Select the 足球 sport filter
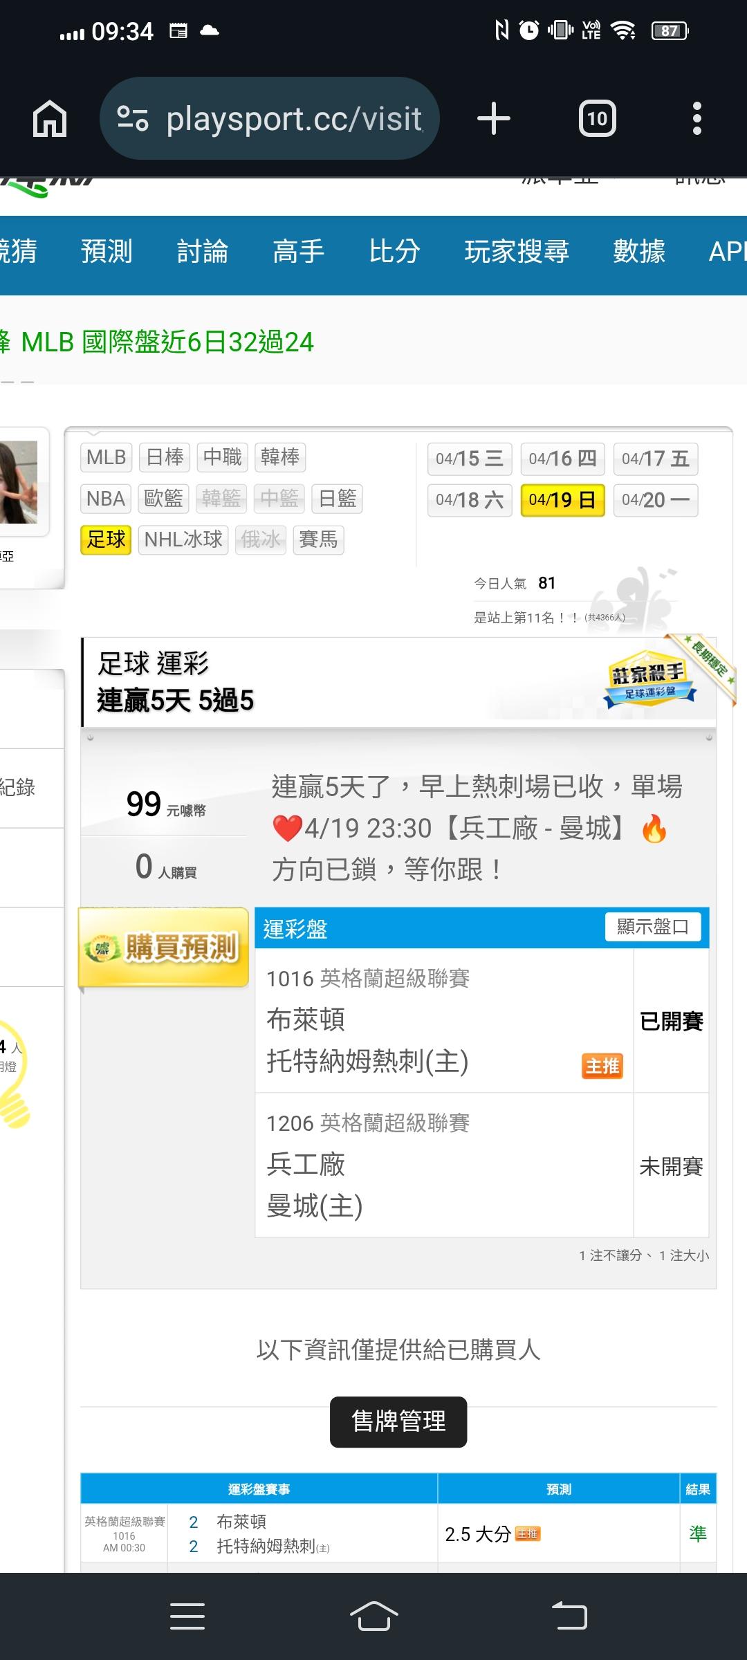 click(x=106, y=539)
